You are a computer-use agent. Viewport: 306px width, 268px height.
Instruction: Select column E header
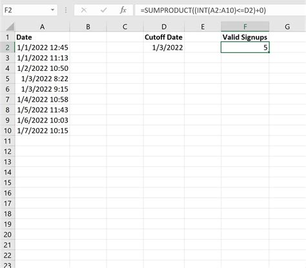pos(203,27)
